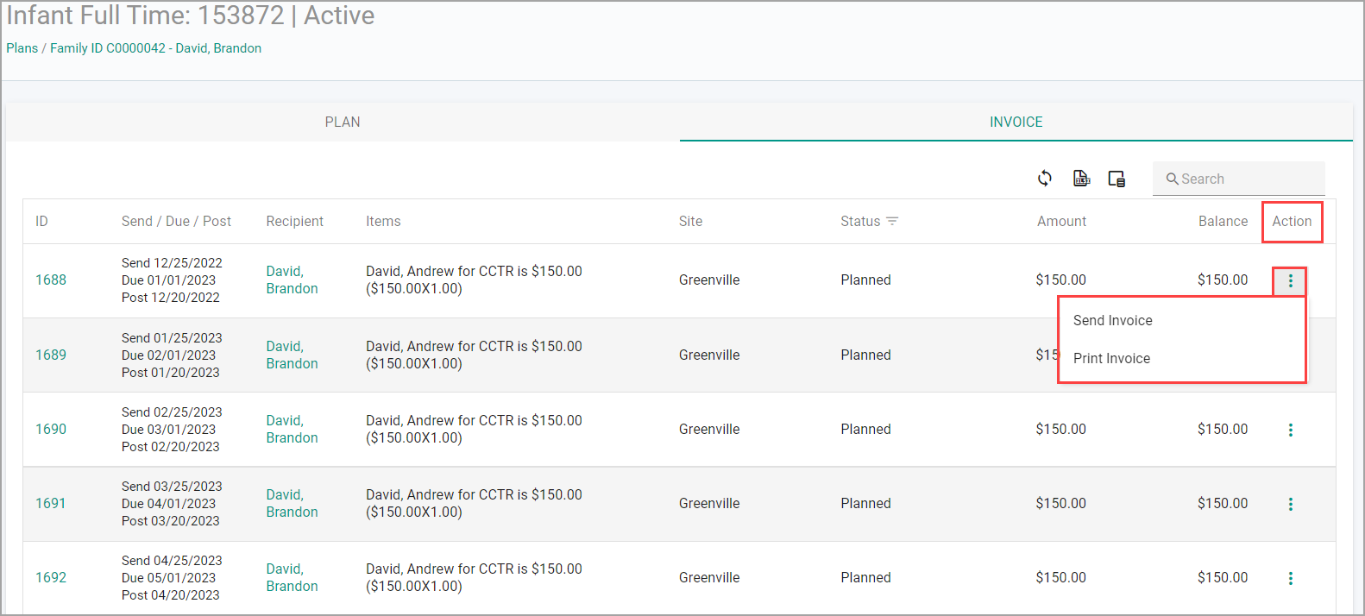1365x616 pixels.
Task: Open invoice ID 1689
Action: [x=51, y=355]
